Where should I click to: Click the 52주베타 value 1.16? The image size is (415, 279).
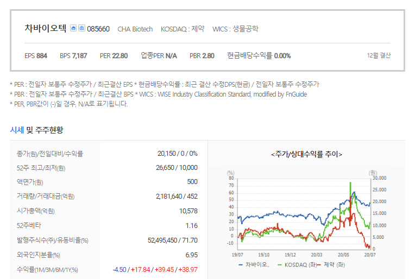pyautogui.click(x=191, y=226)
